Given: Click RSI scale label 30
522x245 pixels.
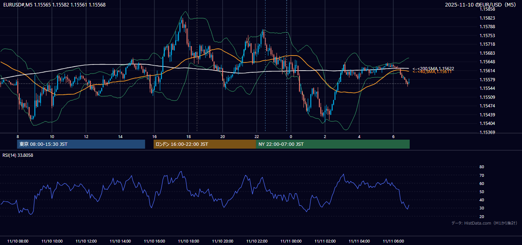Looking at the screenshot, I should tap(482, 208).
